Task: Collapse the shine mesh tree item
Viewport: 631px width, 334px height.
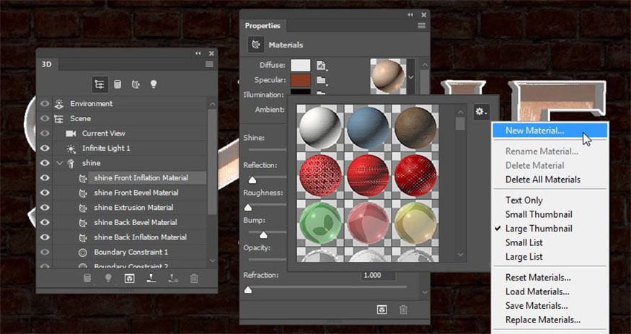Action: click(x=60, y=163)
